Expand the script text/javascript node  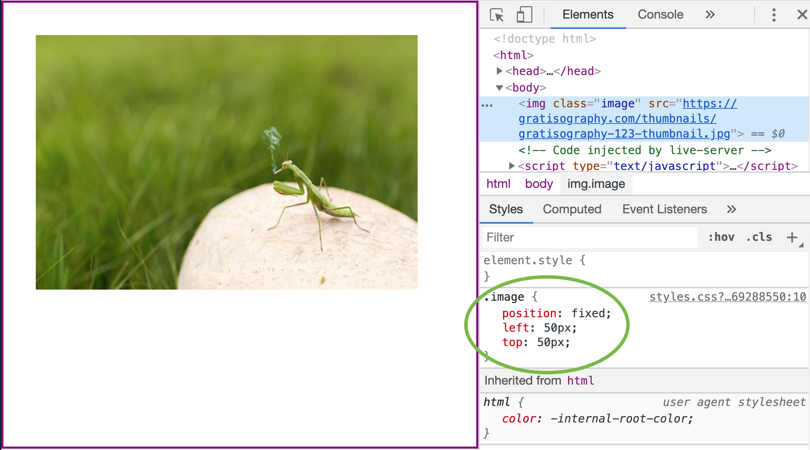(x=512, y=166)
